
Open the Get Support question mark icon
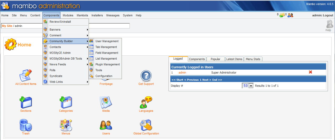click(146, 76)
